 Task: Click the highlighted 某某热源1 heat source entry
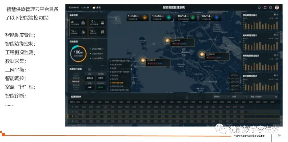point(76,81)
